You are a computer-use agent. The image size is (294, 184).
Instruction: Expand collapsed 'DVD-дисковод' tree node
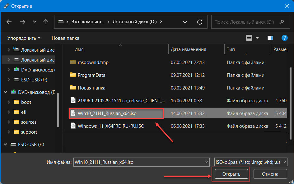(9, 70)
